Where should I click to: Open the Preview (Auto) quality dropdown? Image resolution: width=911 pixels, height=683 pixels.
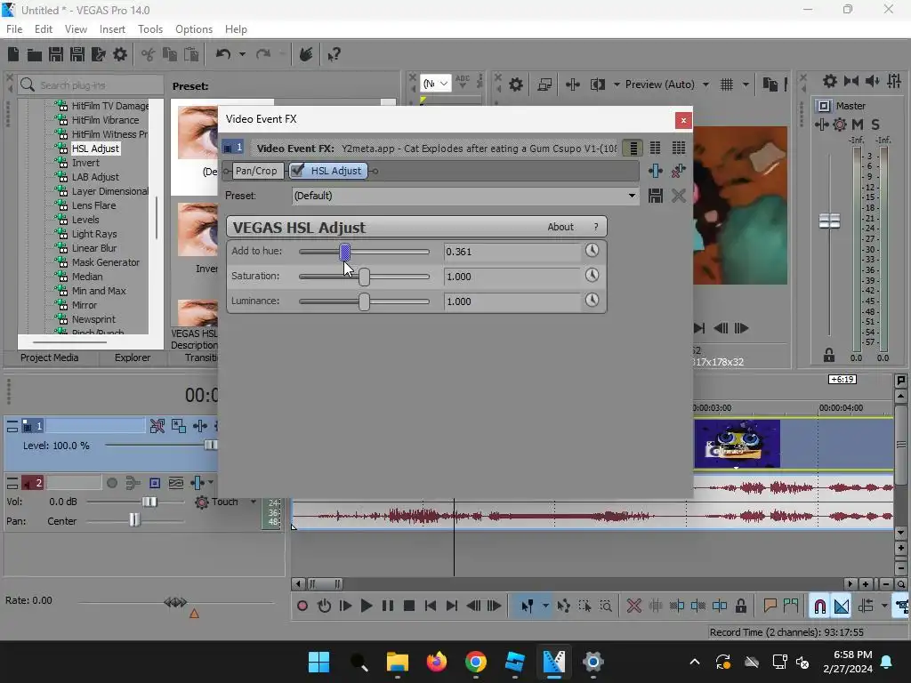[705, 84]
